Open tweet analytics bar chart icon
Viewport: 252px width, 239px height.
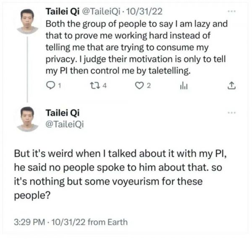(x=182, y=86)
